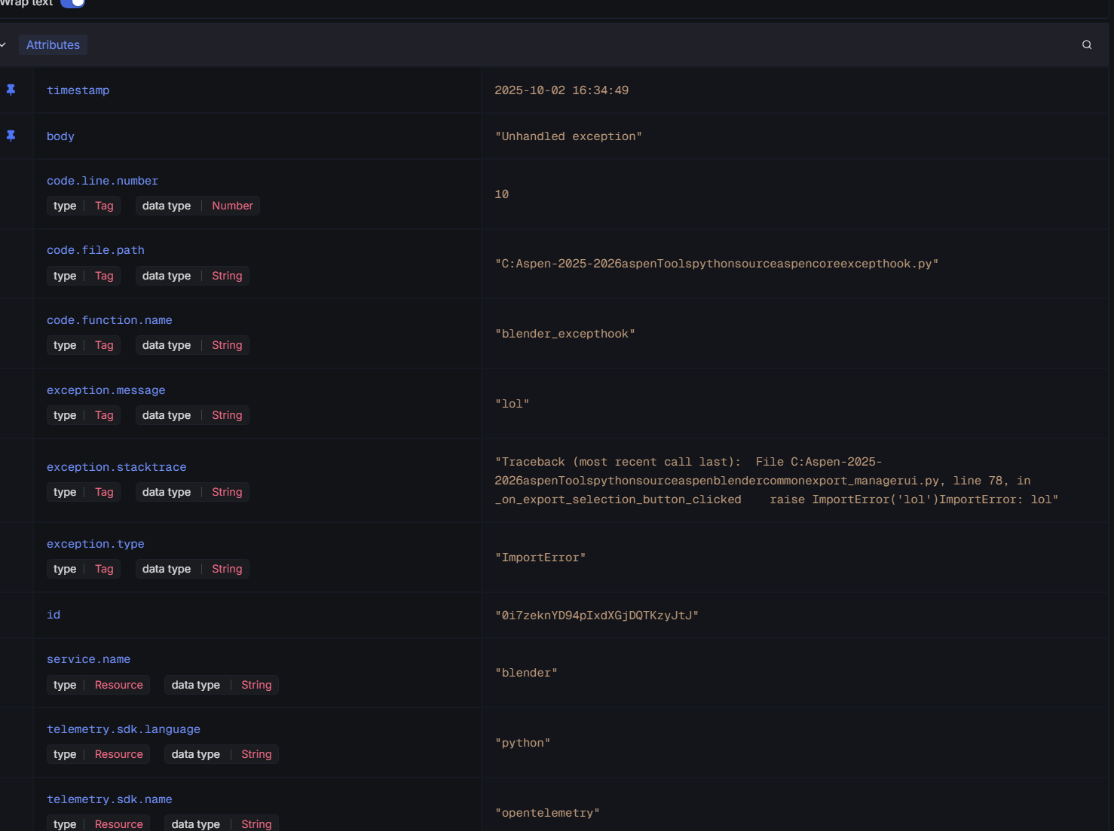This screenshot has width=1114, height=831.
Task: Select the exception.stacktrace value text
Action: 776,481
